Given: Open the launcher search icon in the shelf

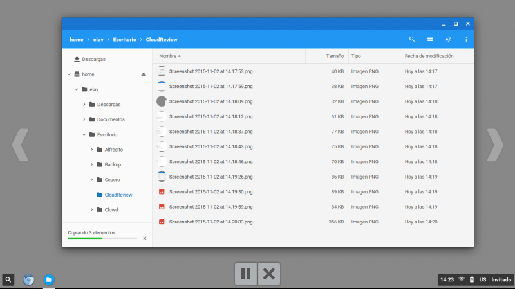Looking at the screenshot, I should (8, 279).
